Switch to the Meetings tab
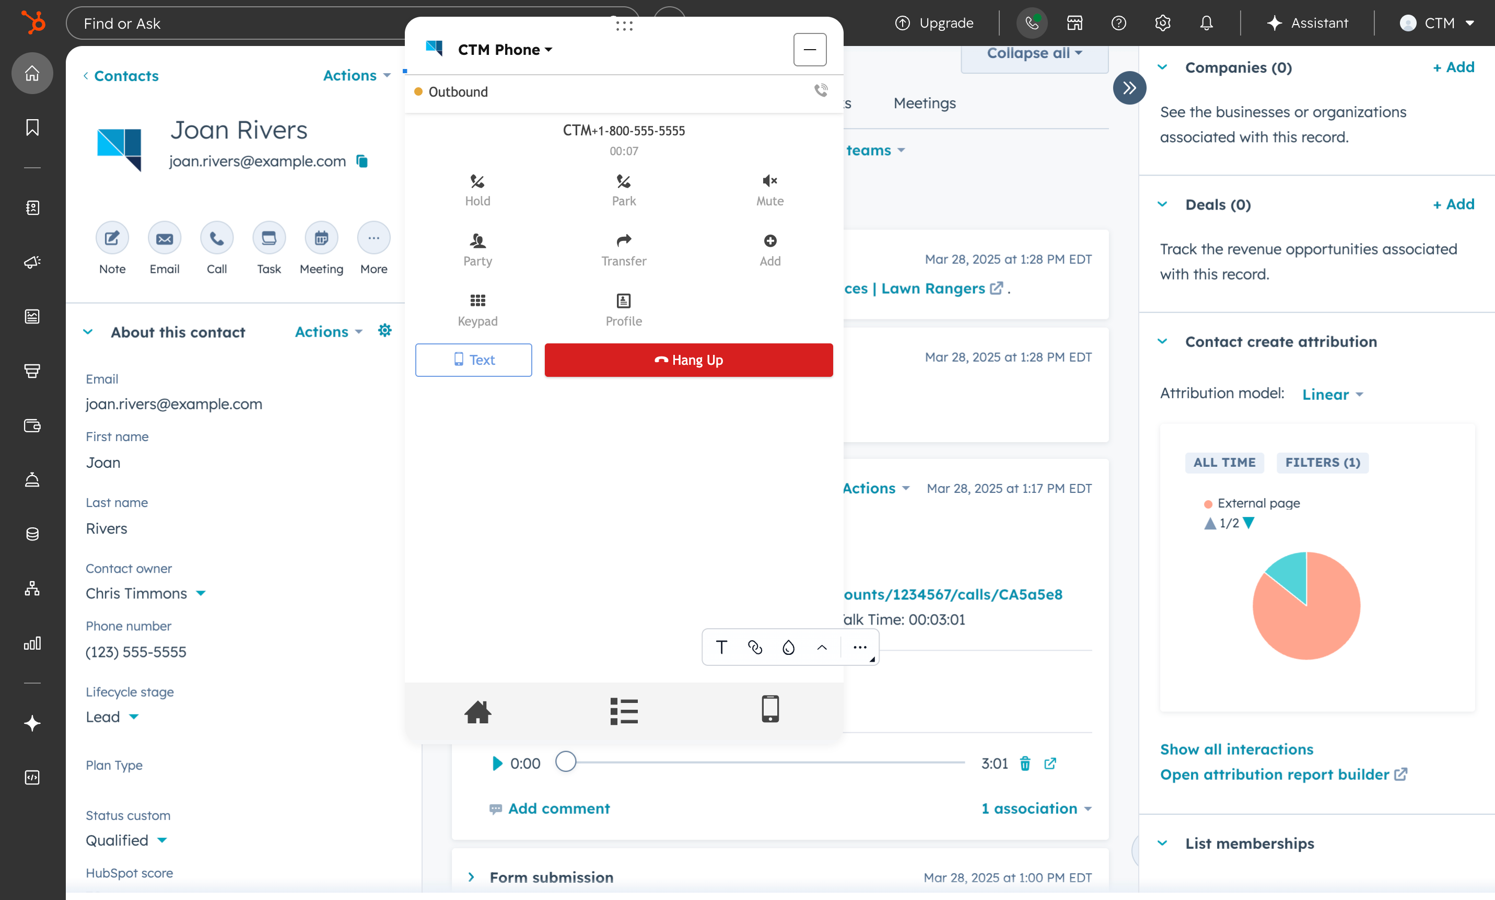The height and width of the screenshot is (900, 1495). tap(924, 103)
